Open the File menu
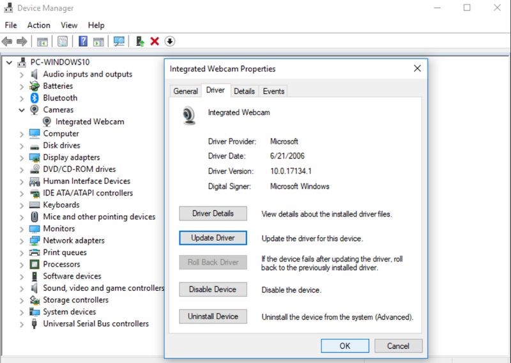511x363 pixels. [11, 25]
